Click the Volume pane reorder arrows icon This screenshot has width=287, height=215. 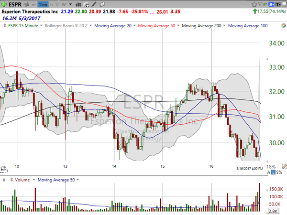(x=11, y=180)
